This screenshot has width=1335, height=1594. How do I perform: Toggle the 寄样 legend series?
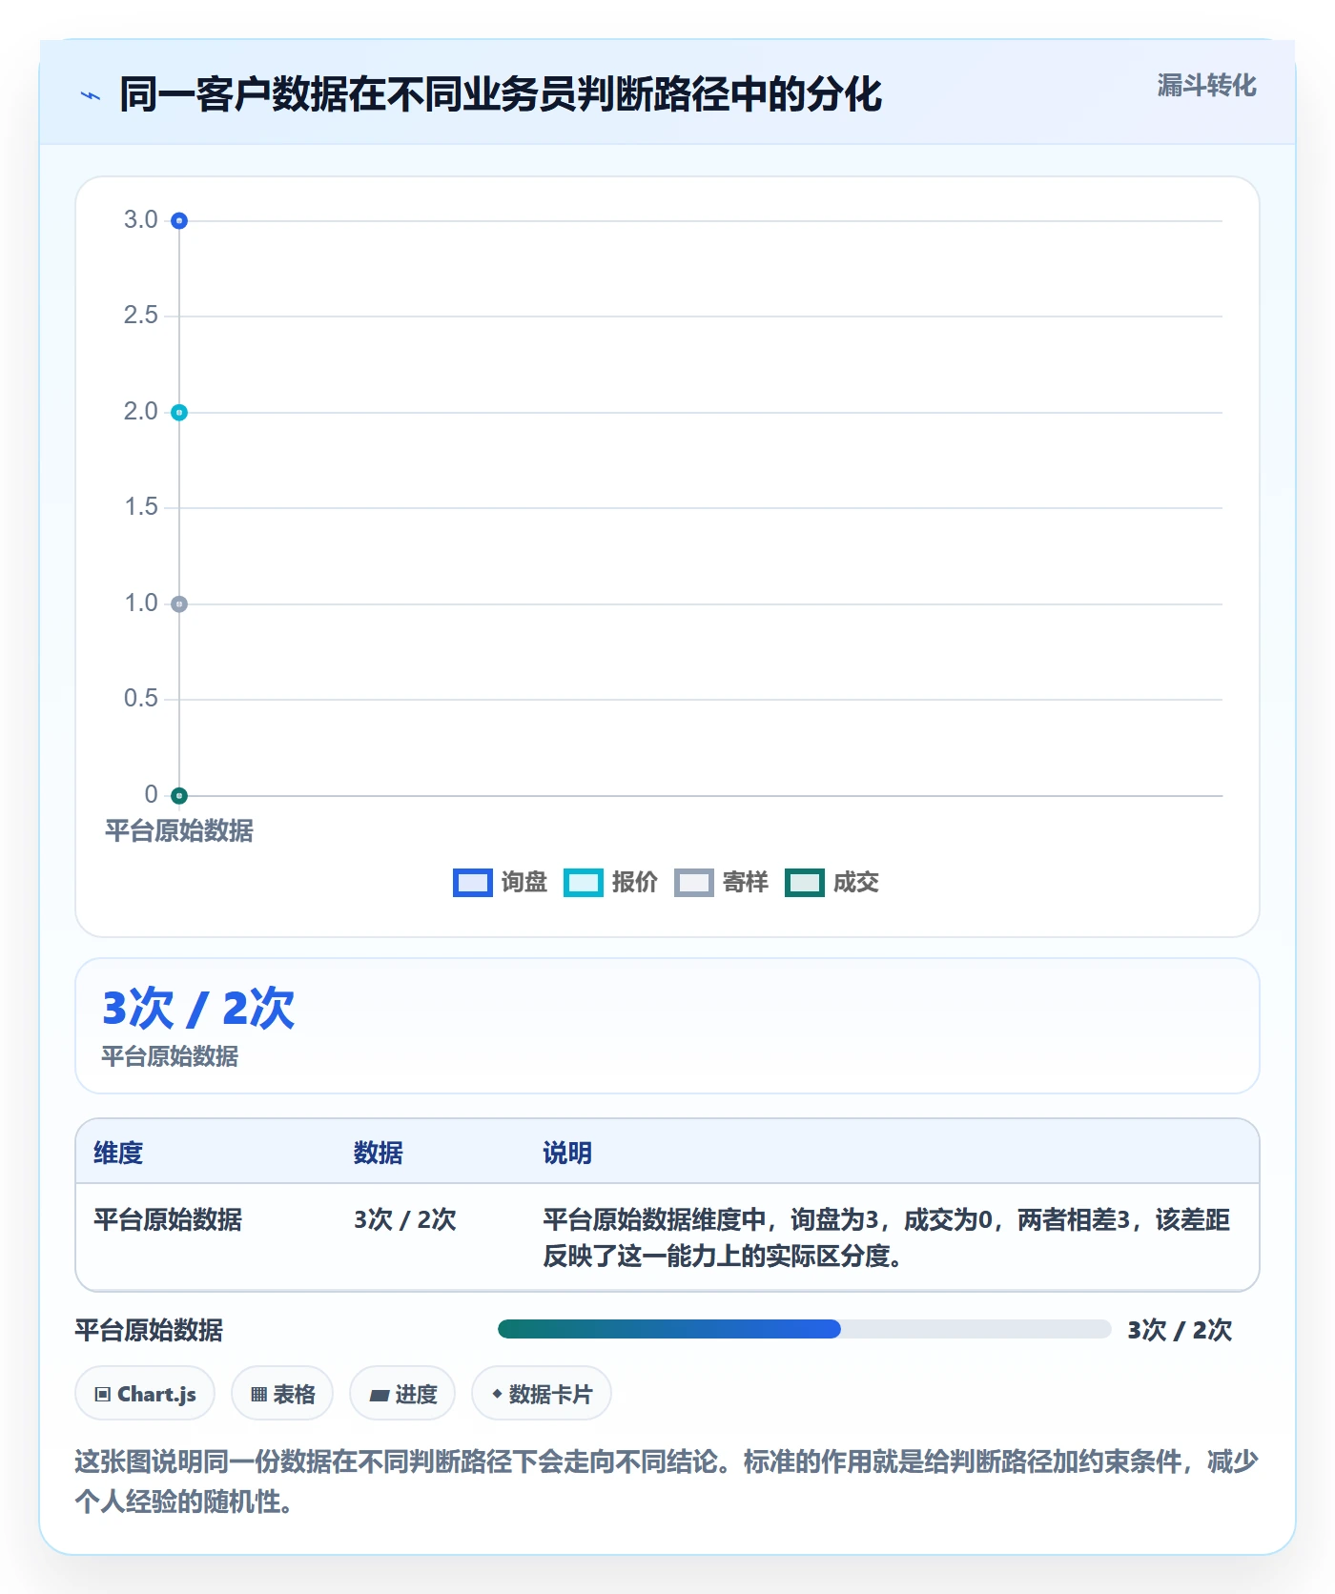click(x=721, y=883)
